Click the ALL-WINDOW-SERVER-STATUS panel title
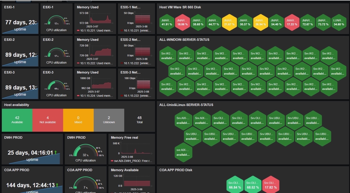This screenshot has height=193, width=350. coord(184,40)
